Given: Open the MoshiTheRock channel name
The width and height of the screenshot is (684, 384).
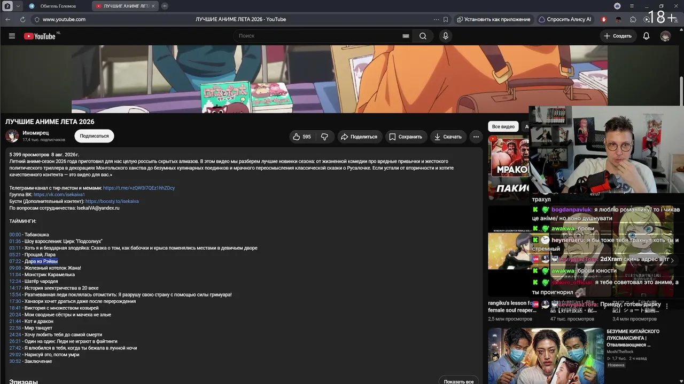Looking at the screenshot, I should 620,351.
